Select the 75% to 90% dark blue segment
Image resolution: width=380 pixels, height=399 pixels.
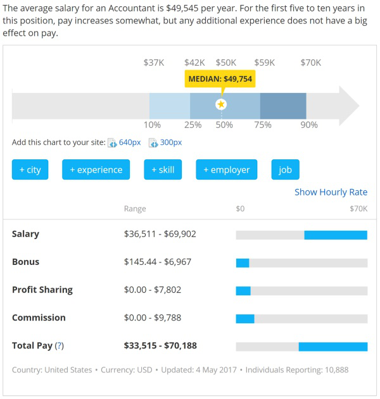coord(283,106)
